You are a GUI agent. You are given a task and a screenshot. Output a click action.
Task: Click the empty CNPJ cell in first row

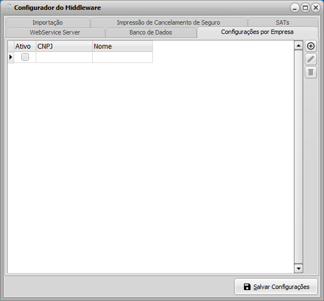pos(64,57)
